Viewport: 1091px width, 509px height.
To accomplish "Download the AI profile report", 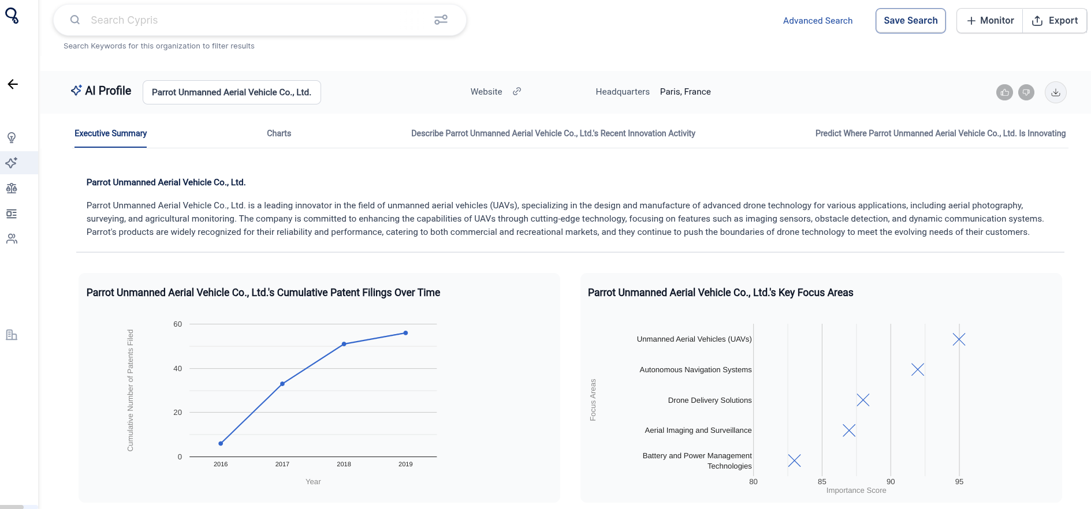I will [x=1055, y=92].
